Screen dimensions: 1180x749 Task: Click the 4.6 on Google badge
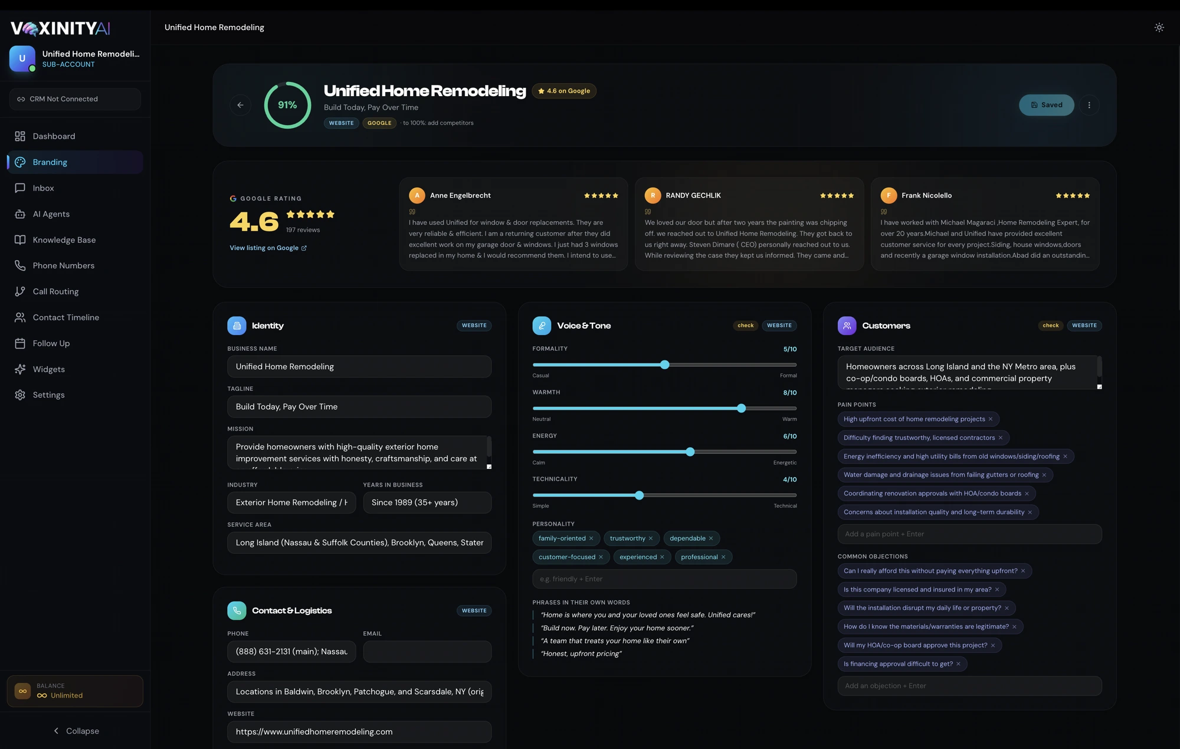tap(564, 91)
